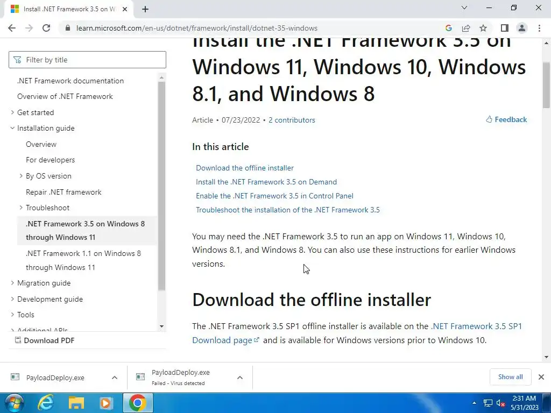Open the browser side panel icon
Viewport: 551px width, 413px height.
(505, 28)
